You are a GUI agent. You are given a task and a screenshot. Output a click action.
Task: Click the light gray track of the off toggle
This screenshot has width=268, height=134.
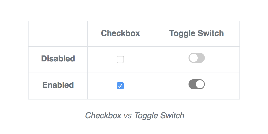click(201, 58)
